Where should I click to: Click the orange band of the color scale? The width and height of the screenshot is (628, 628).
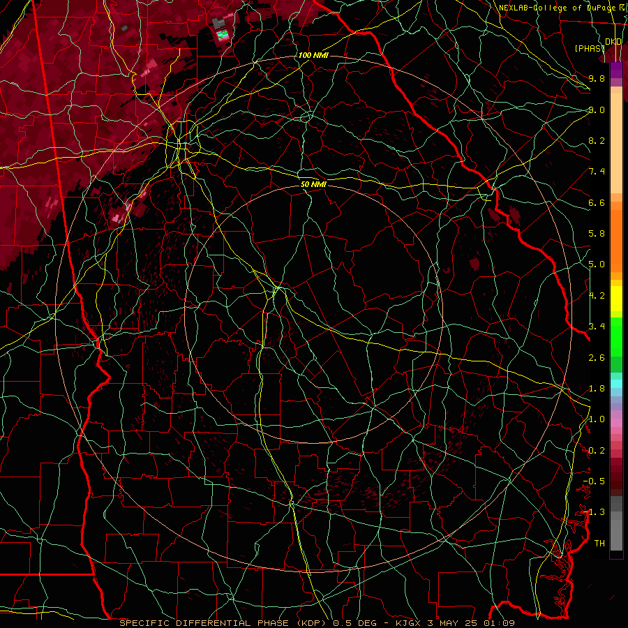pyautogui.click(x=616, y=240)
